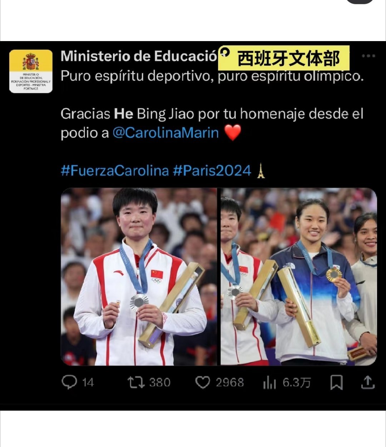Select the 2968 likes count

point(229,383)
